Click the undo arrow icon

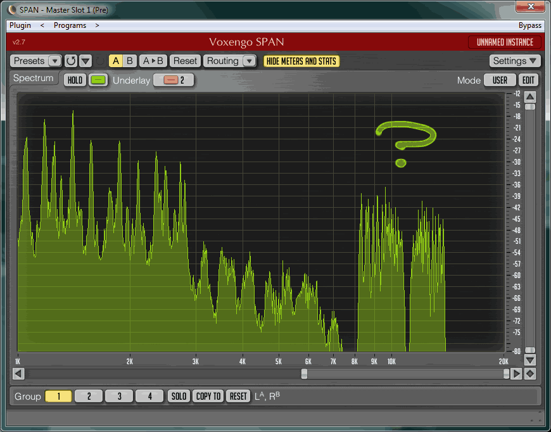coord(71,61)
